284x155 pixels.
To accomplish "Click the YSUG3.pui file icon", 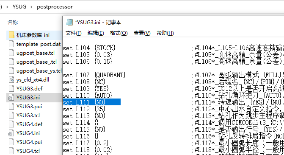I will coord(11,106).
